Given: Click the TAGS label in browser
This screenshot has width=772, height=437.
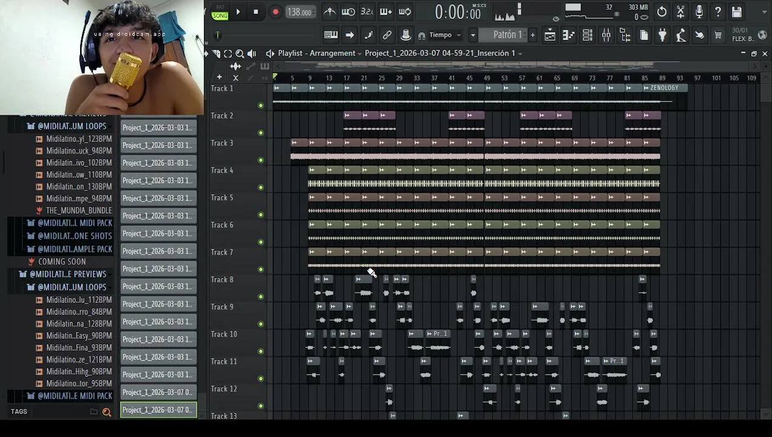Looking at the screenshot, I should (19, 412).
